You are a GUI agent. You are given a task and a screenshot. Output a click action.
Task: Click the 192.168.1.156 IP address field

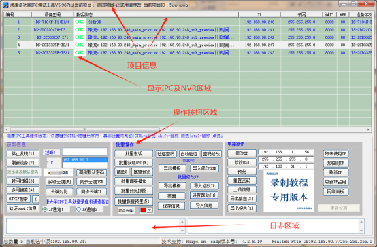(286, 152)
